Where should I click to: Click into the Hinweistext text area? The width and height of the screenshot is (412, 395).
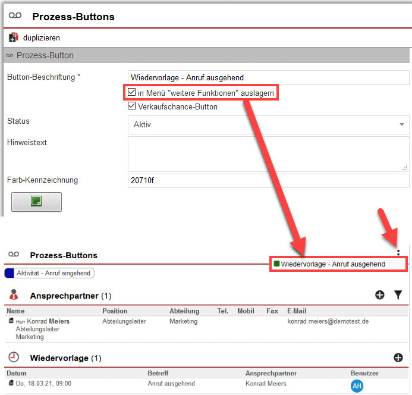click(268, 153)
